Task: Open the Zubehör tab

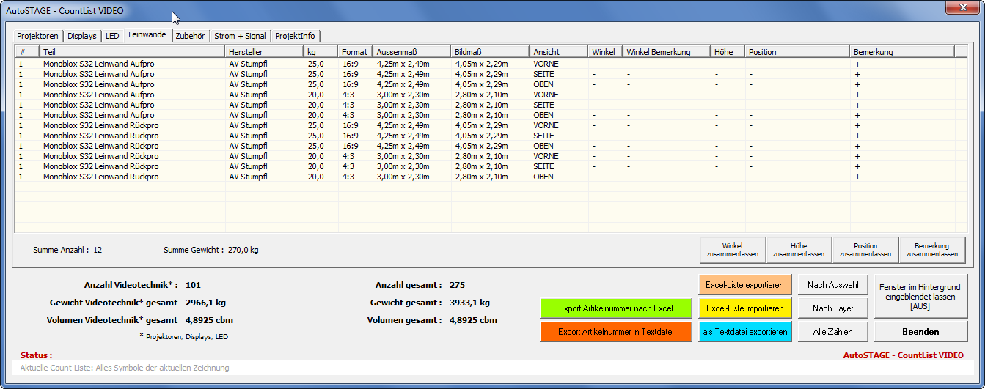Action: 190,36
